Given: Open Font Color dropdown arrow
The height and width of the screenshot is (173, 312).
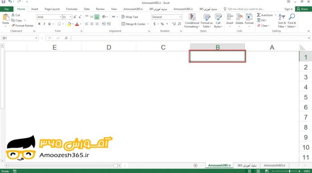Looking at the screenshot, I should [x=81, y=24].
